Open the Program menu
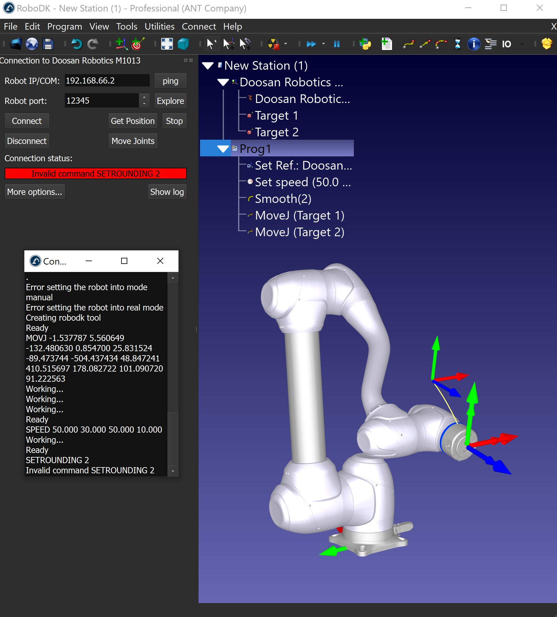Image resolution: width=557 pixels, height=617 pixels. 64,27
